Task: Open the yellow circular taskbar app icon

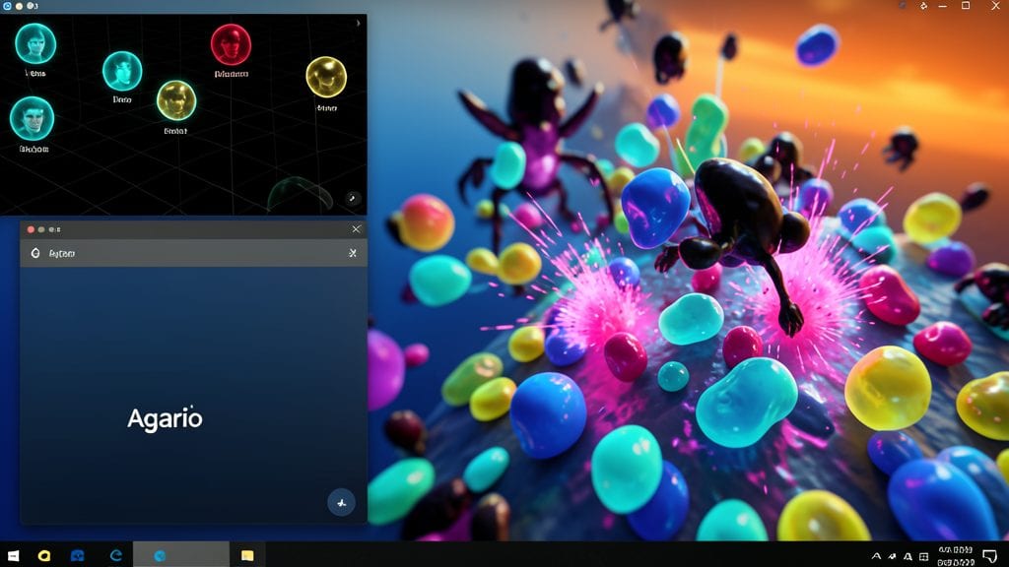Action: (x=43, y=555)
